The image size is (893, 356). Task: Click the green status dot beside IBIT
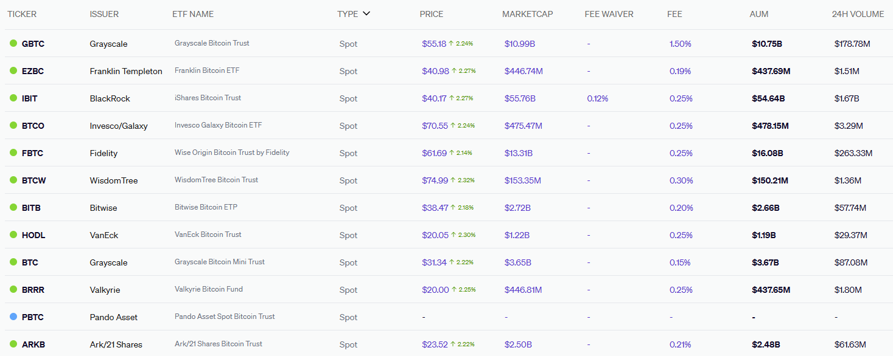tap(13, 98)
